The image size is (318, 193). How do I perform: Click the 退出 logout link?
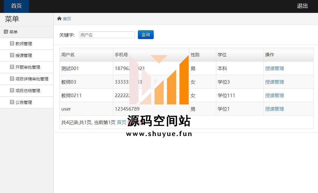click(302, 6)
